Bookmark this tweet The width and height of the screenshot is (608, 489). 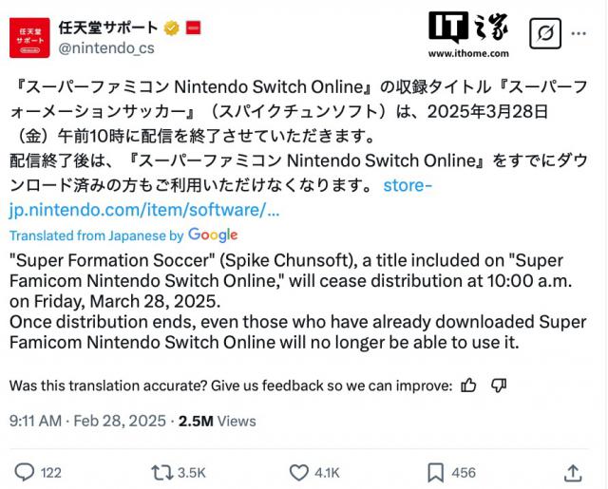435,471
